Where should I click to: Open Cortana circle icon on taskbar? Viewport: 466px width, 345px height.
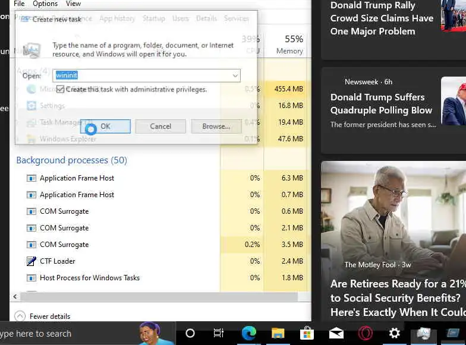click(190, 334)
